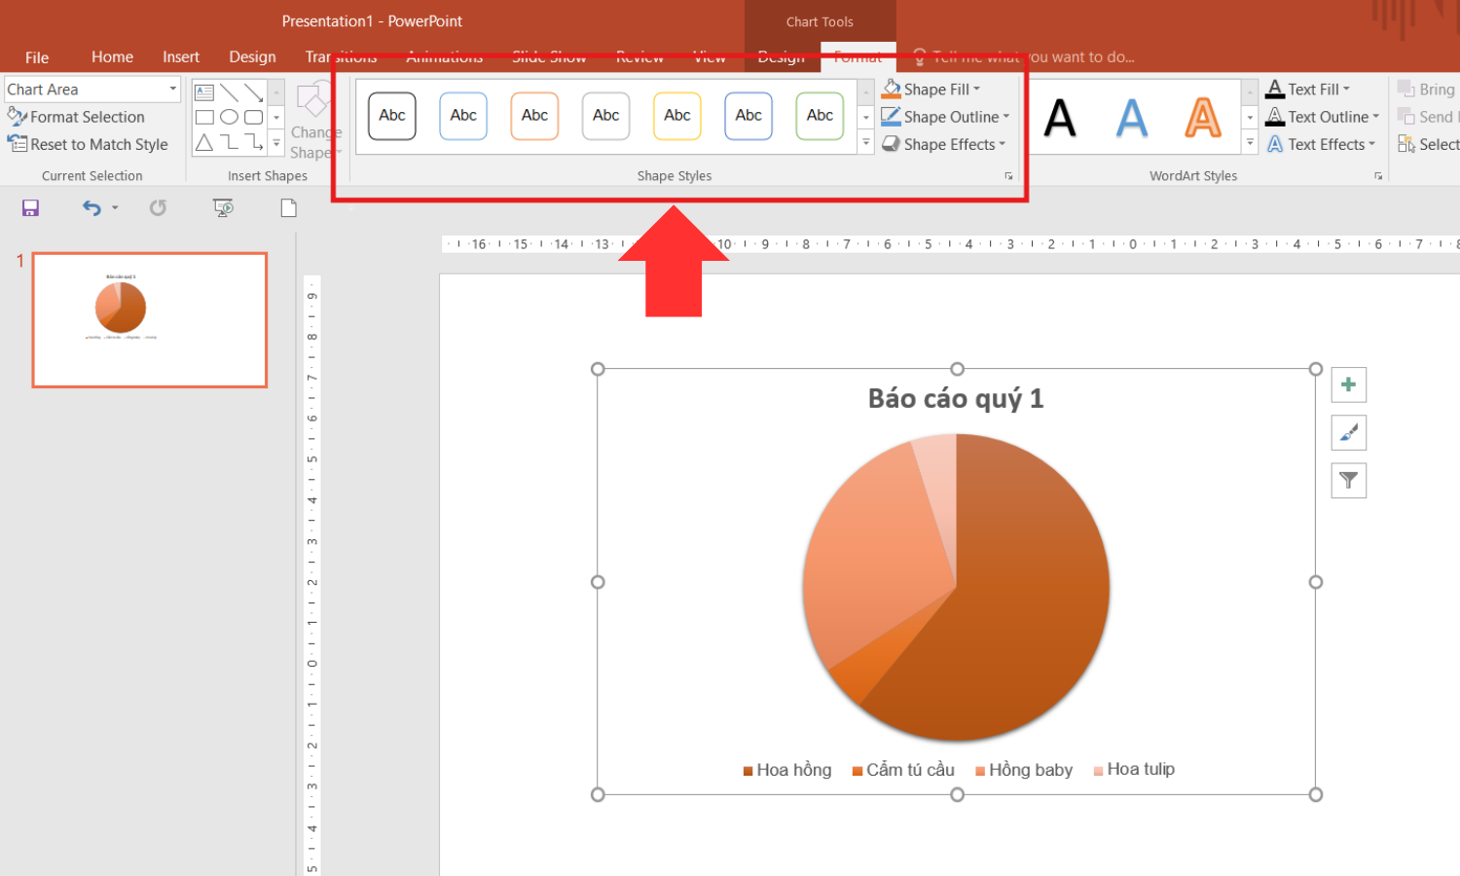Viewport: 1460px width, 876px height.
Task: Select the Oval shape tool
Action: click(229, 116)
